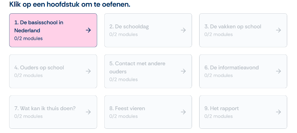Click the arrow on De basisschool in Nederland
The height and width of the screenshot is (133, 297).
tap(88, 30)
